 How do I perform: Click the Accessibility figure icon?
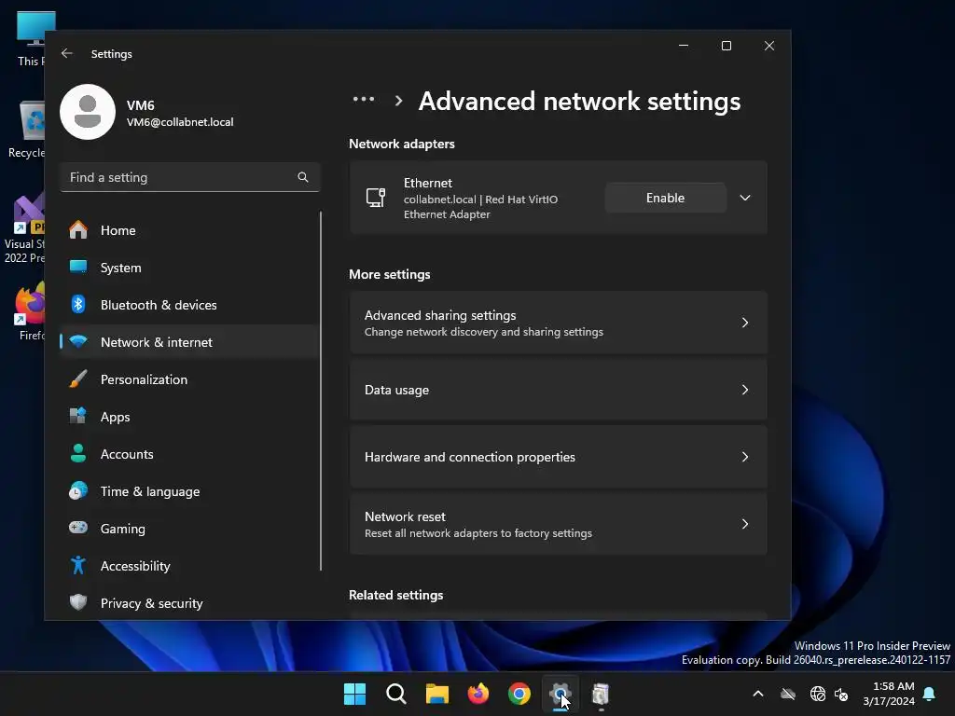coord(78,566)
